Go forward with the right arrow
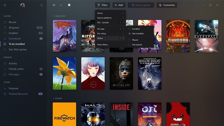The image size is (224, 126). [x=60, y=5]
